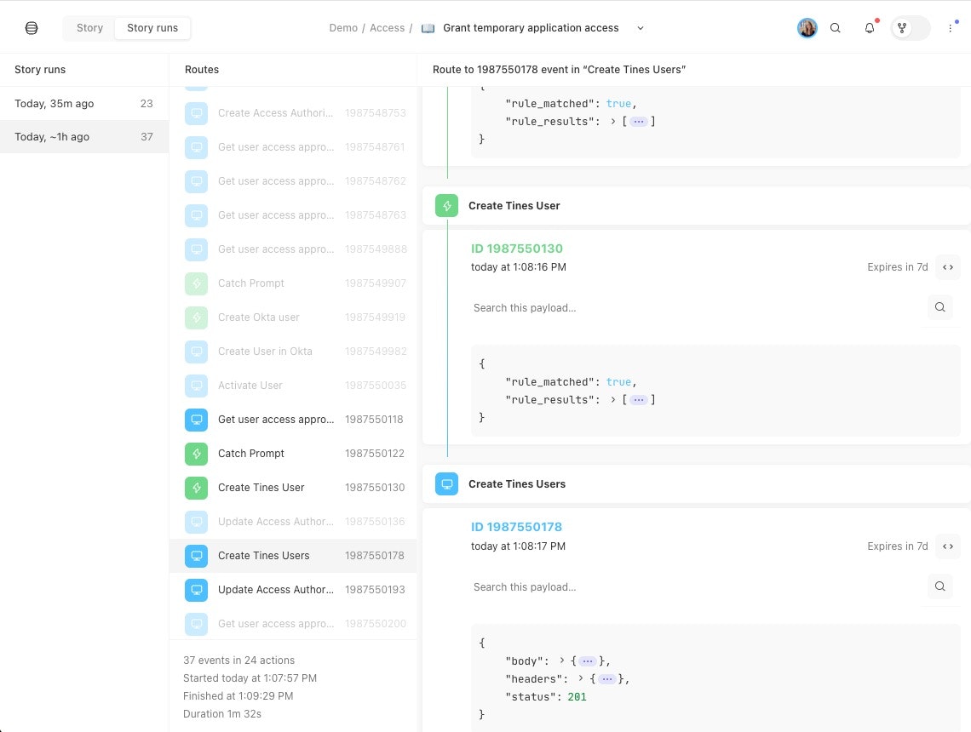971x732 pixels.
Task: Select the story run from 35m ago
Action: [83, 104]
